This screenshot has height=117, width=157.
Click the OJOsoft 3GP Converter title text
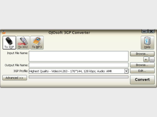click(69, 33)
